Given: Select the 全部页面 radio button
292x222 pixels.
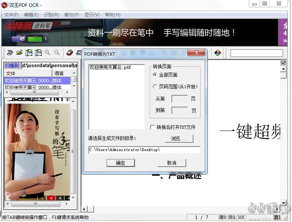Looking at the screenshot, I should pos(155,75).
